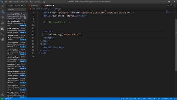
Task: Open the Help menu
Action: point(43,2)
